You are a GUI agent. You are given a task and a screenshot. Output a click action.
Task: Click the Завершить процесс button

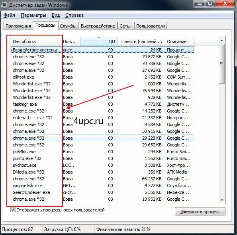click(200, 211)
